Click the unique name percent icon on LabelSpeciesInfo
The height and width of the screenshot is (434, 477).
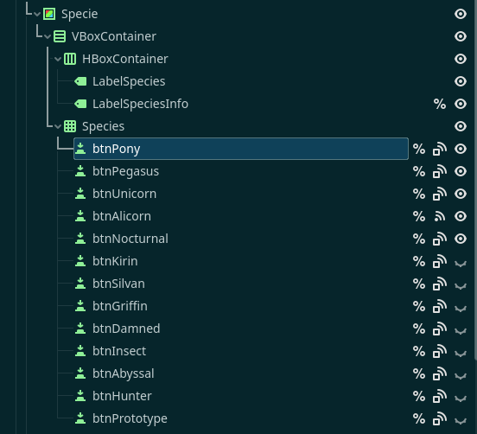coord(440,104)
